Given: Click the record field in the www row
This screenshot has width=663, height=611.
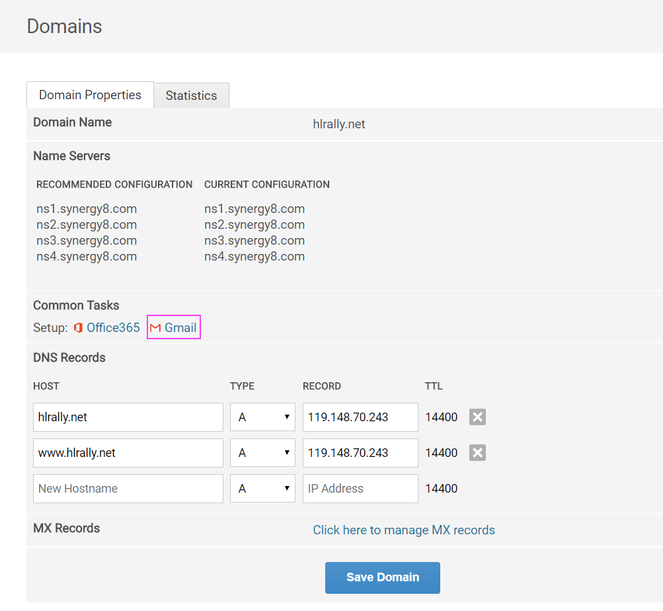Looking at the screenshot, I should 360,452.
